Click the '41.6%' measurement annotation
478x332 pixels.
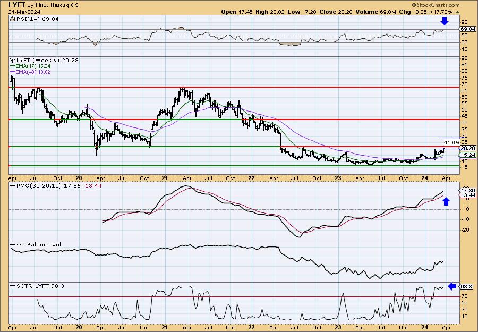coord(451,142)
